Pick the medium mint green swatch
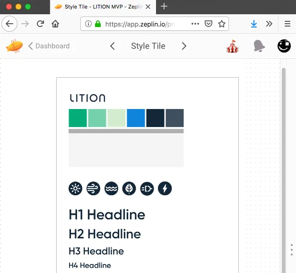Image resolution: width=296 pixels, height=273 pixels. pos(97,118)
